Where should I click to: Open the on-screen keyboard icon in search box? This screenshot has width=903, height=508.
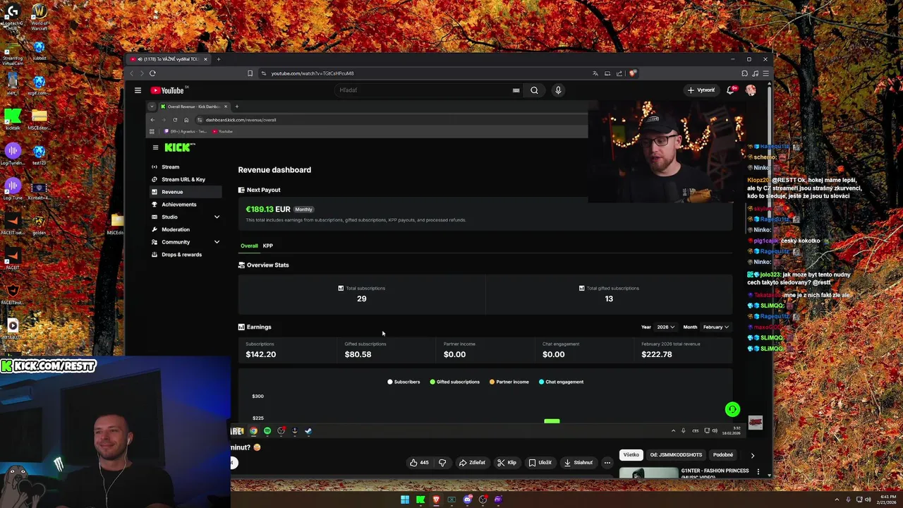pyautogui.click(x=516, y=90)
